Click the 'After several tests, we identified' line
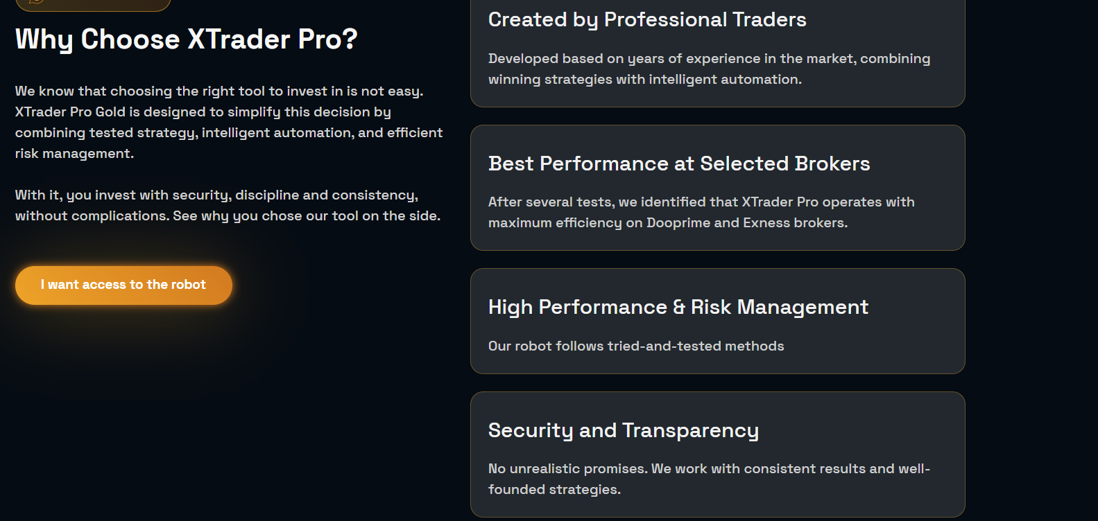 point(701,202)
